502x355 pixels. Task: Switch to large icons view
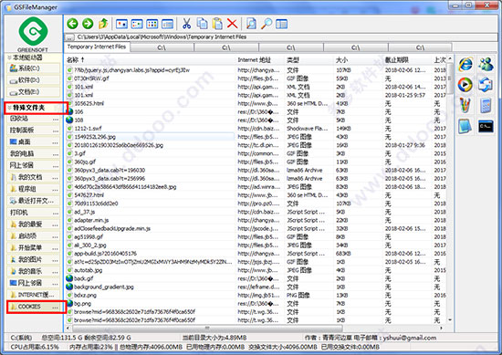click(121, 24)
